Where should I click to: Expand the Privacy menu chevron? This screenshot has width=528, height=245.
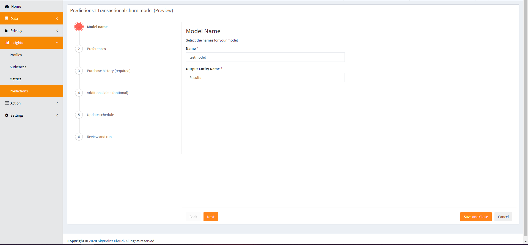57,31
